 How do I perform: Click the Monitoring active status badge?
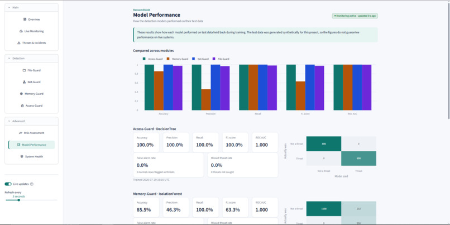click(x=355, y=16)
